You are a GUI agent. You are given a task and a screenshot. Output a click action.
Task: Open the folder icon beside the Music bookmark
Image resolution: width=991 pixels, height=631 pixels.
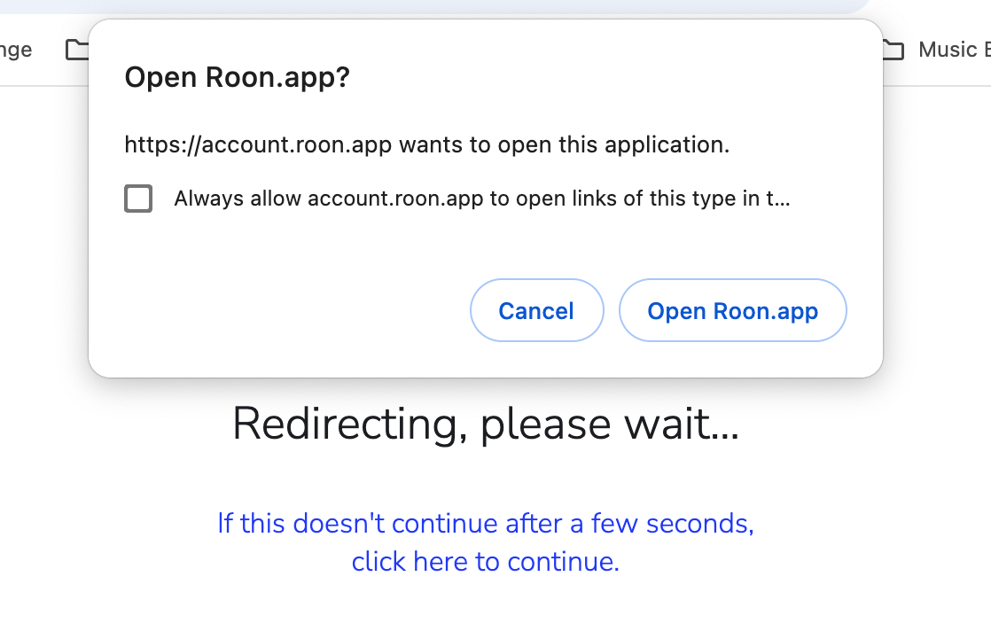click(x=893, y=50)
